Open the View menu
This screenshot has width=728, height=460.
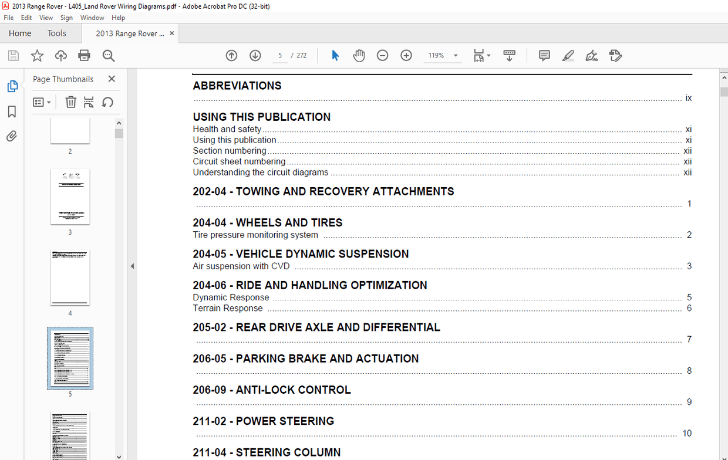point(46,18)
